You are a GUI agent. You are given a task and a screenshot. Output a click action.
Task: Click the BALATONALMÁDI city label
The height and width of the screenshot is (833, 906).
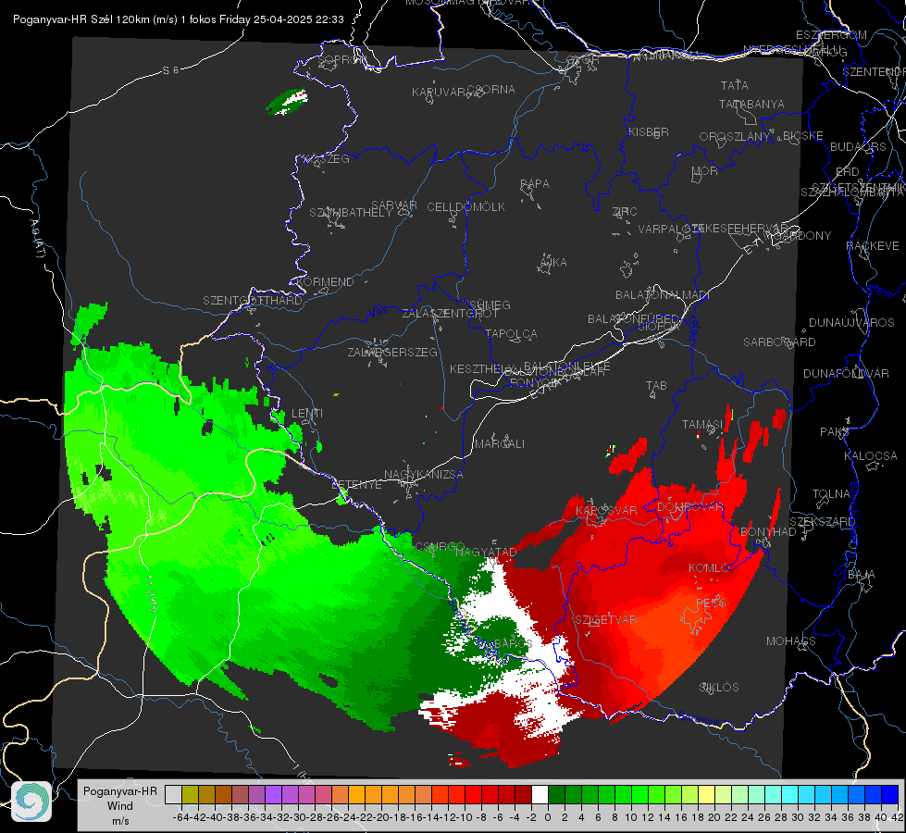[663, 295]
